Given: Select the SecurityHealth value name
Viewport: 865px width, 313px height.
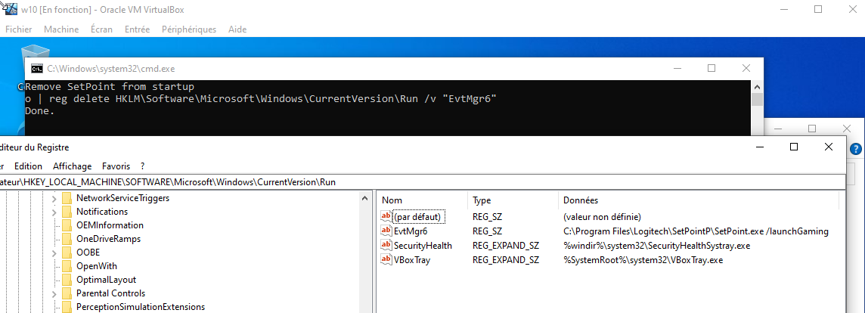Looking at the screenshot, I should click(x=423, y=246).
